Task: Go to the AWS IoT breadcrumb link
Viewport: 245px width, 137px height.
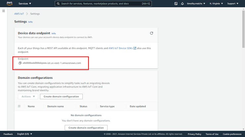Action: coord(19,14)
